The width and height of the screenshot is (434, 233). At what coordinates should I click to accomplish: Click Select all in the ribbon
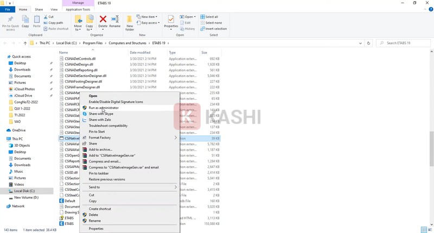click(211, 17)
